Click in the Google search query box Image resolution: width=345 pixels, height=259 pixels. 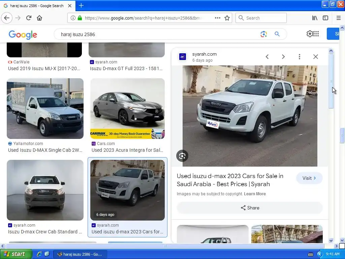point(158,34)
